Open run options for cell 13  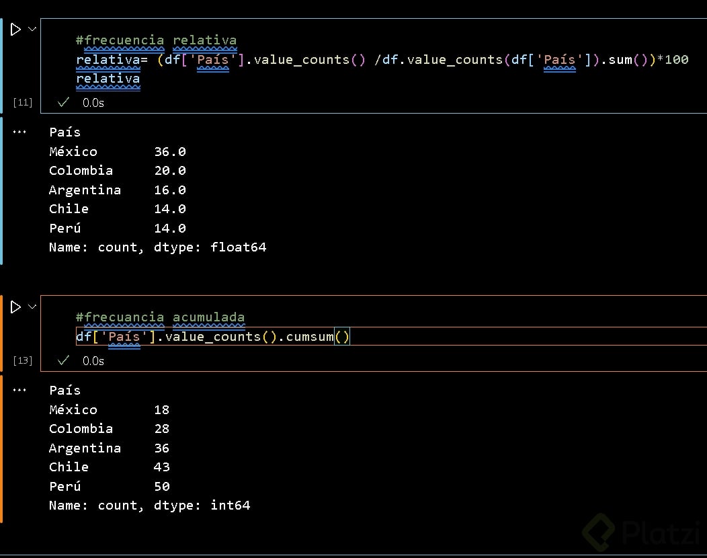(x=32, y=307)
